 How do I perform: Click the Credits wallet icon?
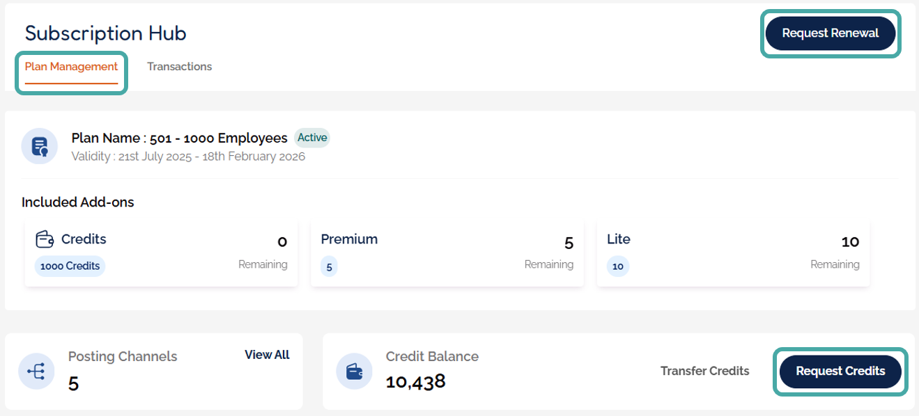45,239
